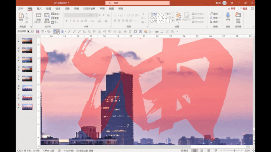Open the 插入 ribbon tab
The width and height of the screenshot is (271, 152).
pyautogui.click(x=39, y=8)
